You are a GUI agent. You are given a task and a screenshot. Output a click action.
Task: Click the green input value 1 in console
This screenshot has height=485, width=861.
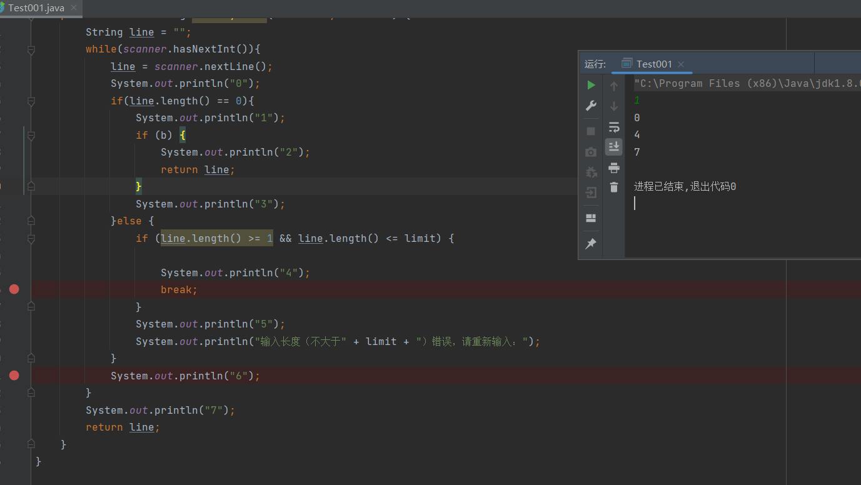coord(637,100)
